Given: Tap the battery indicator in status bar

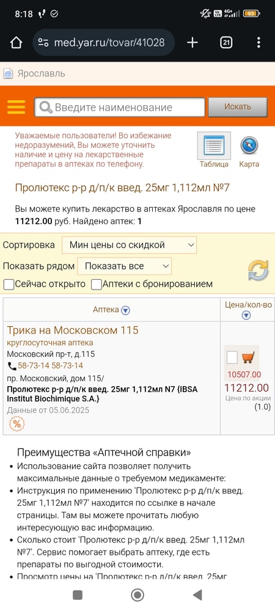Looking at the screenshot, I should [x=251, y=13].
